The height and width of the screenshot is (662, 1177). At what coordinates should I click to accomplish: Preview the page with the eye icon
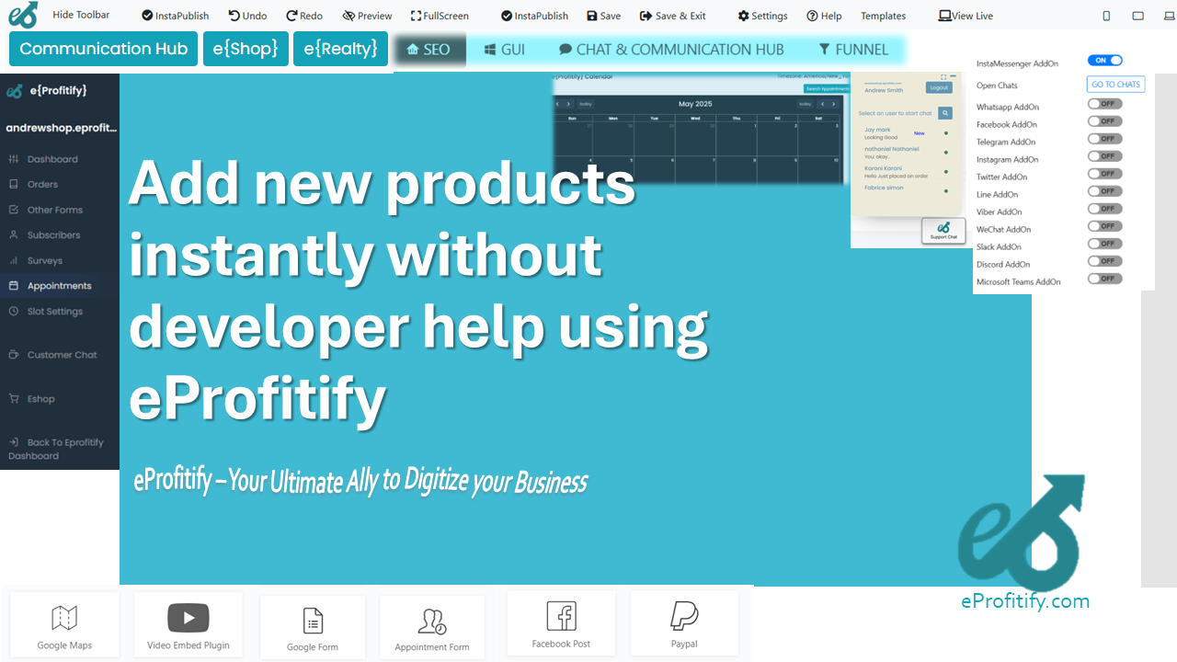(x=367, y=16)
